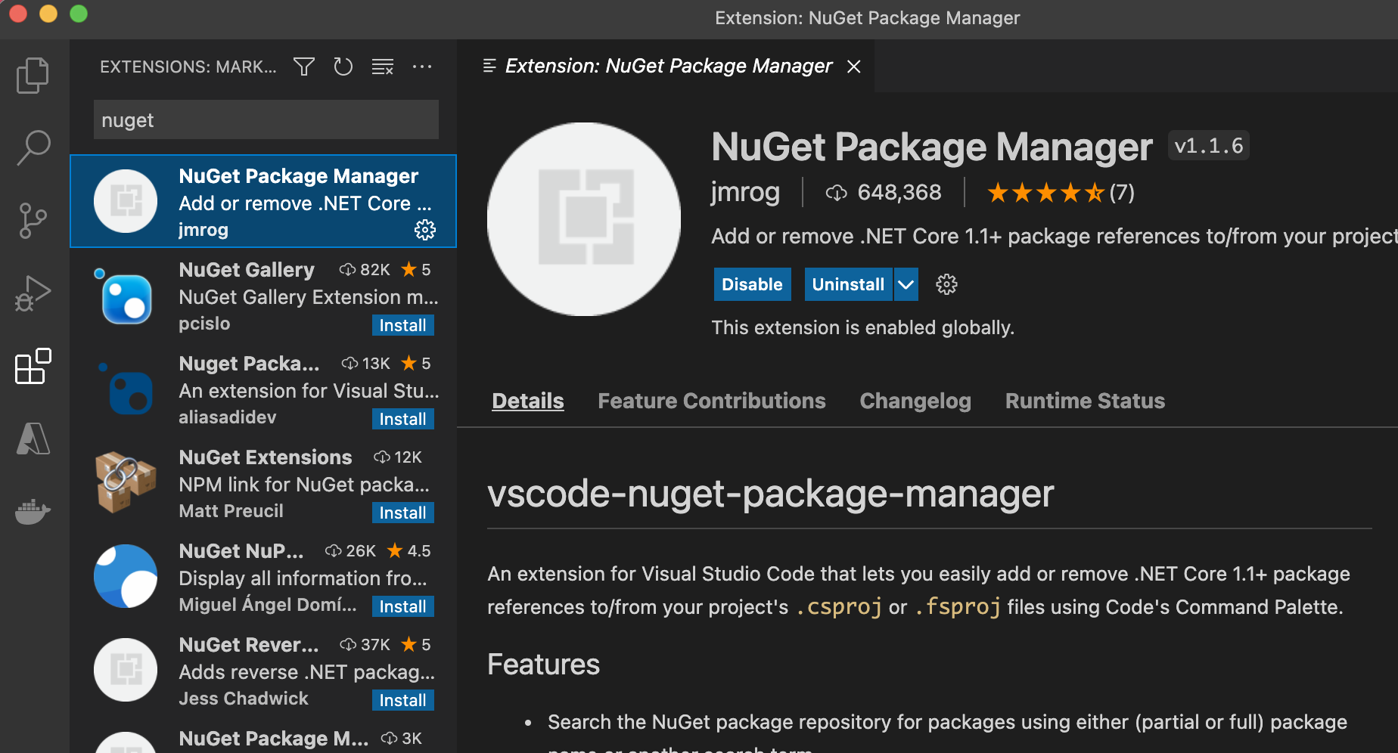Switch to the Feature Contributions tab
The height and width of the screenshot is (753, 1398).
[712, 401]
